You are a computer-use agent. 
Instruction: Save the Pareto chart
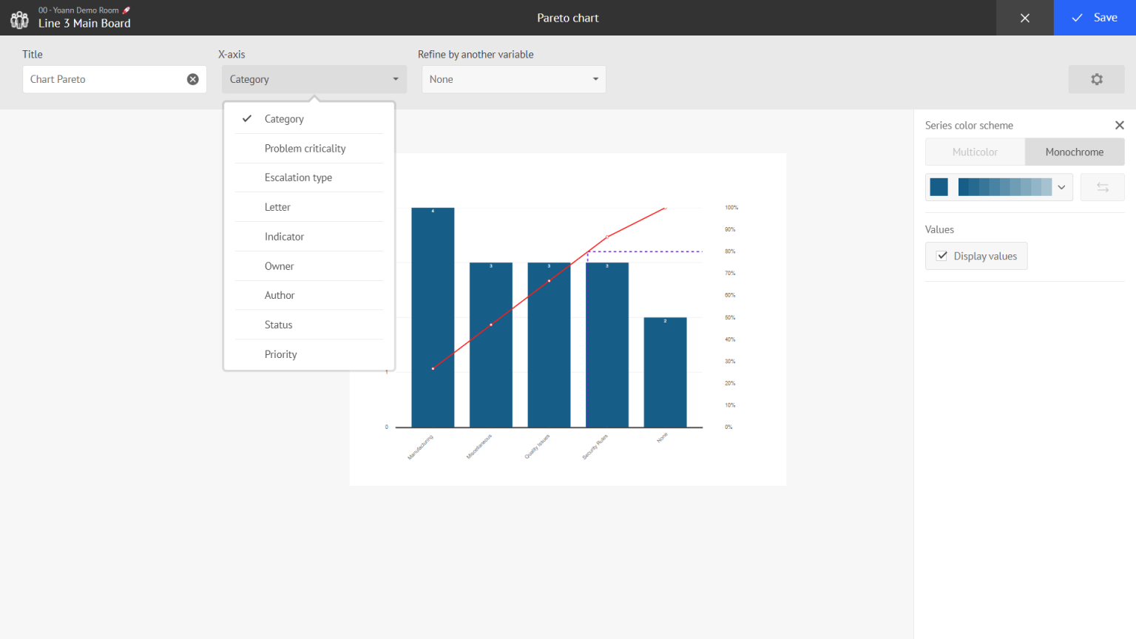(1095, 17)
